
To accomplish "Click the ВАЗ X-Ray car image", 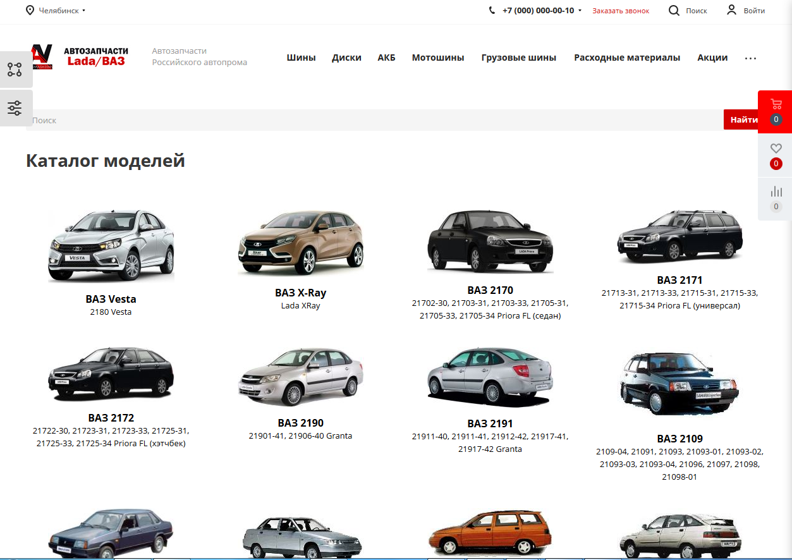I will [301, 243].
